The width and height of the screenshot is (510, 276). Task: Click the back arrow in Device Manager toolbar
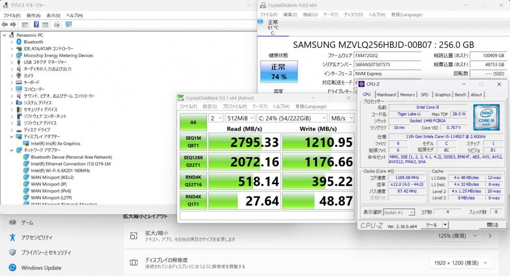5,24
